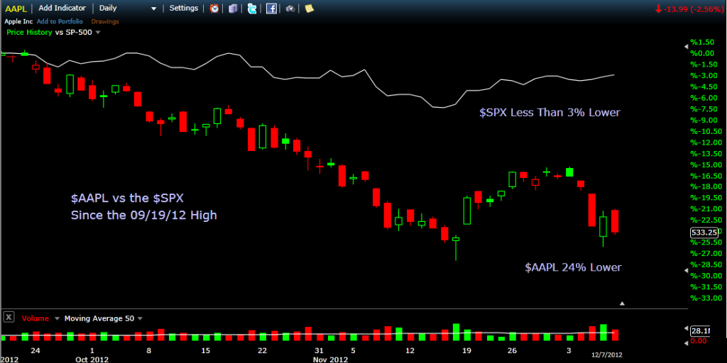The image size is (727, 363).
Task: Click the 'Oct 2012' date axis label
Action: pyautogui.click(x=92, y=359)
